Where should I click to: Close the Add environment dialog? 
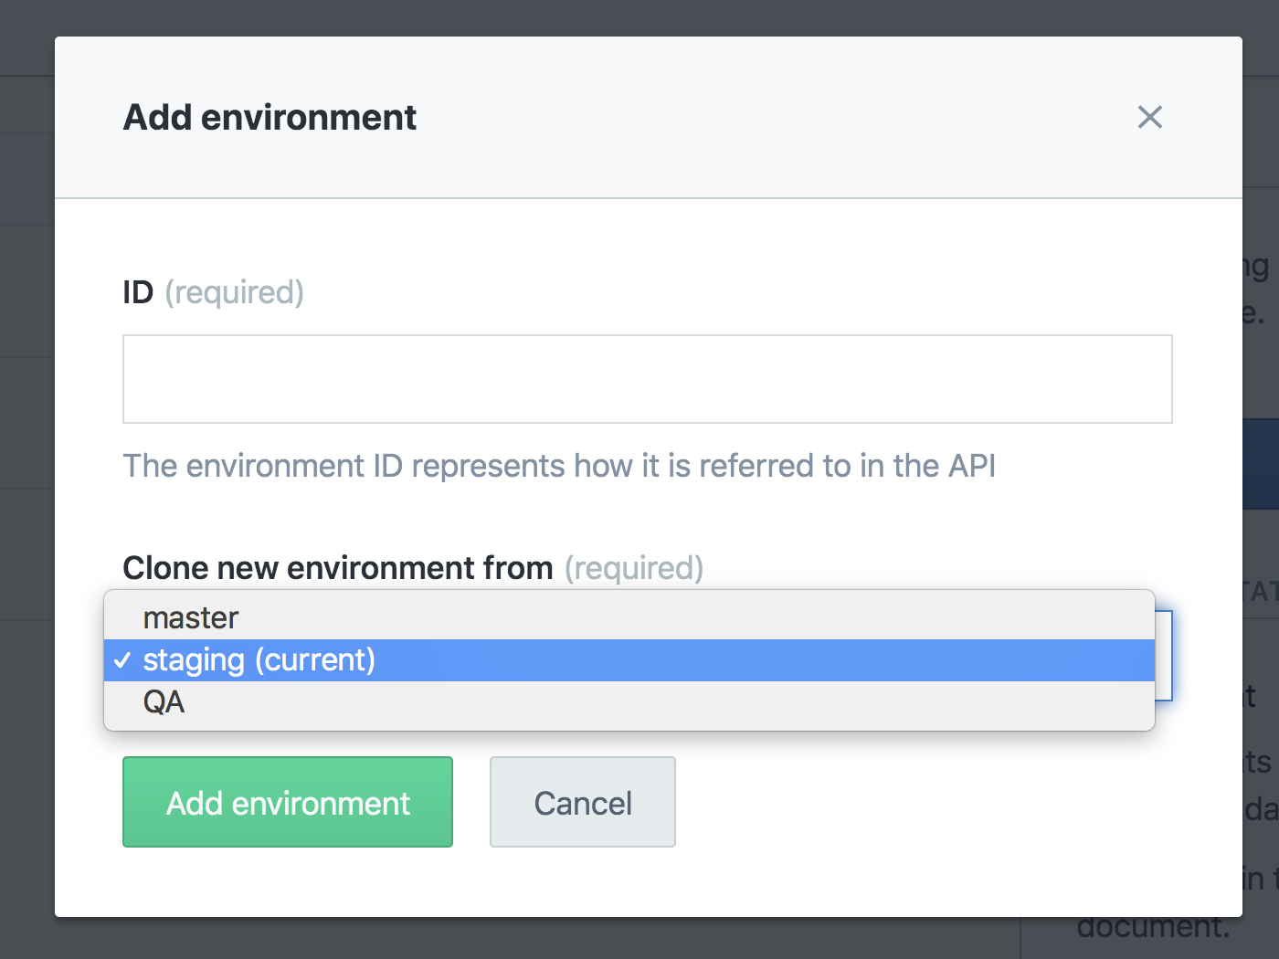pos(1149,117)
